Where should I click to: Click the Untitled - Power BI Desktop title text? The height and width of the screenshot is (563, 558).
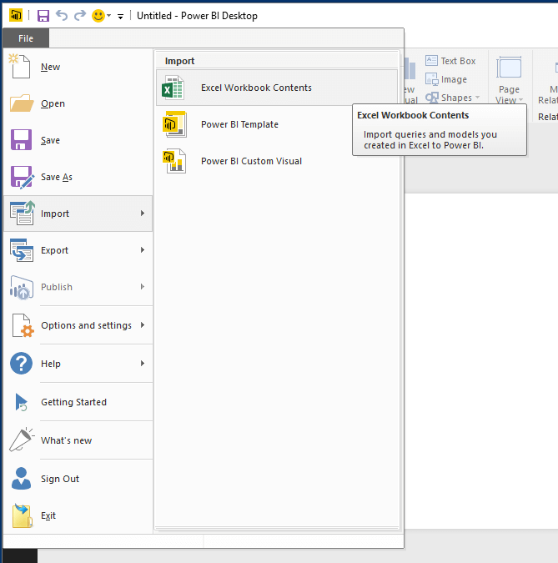coord(197,16)
